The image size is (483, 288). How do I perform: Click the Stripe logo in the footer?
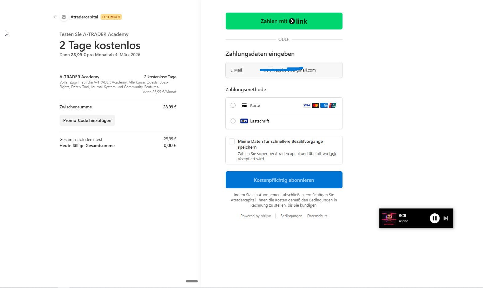pyautogui.click(x=266, y=216)
